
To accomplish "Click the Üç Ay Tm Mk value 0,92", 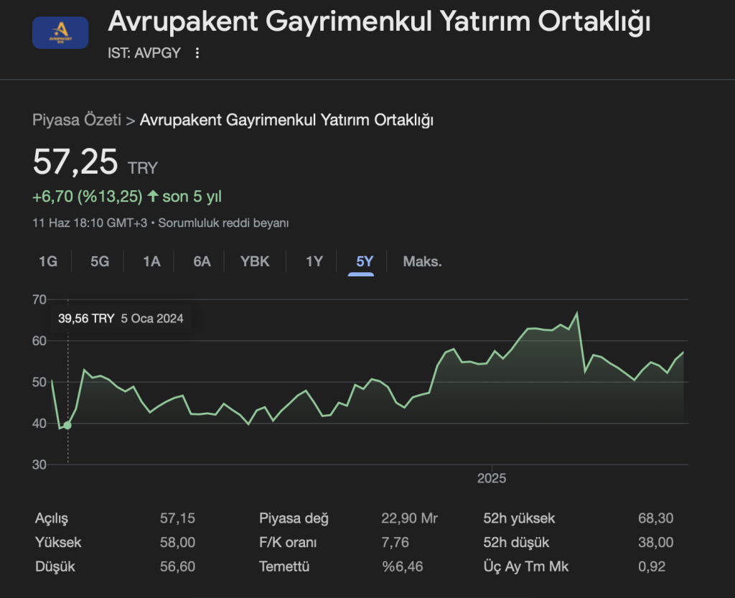I will point(652,566).
